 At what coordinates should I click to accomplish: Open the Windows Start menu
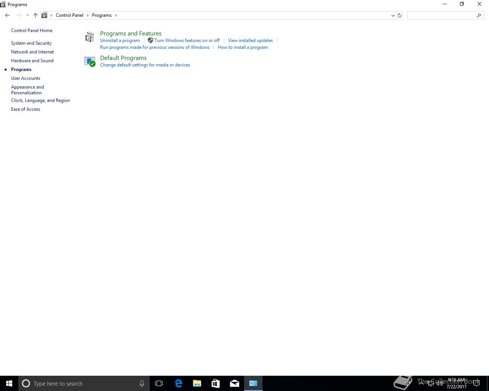click(x=9, y=383)
